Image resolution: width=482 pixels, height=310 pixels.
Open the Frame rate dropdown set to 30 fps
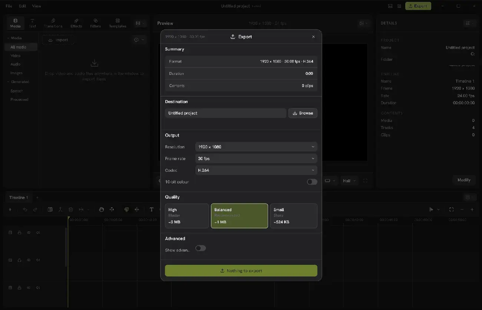(256, 158)
